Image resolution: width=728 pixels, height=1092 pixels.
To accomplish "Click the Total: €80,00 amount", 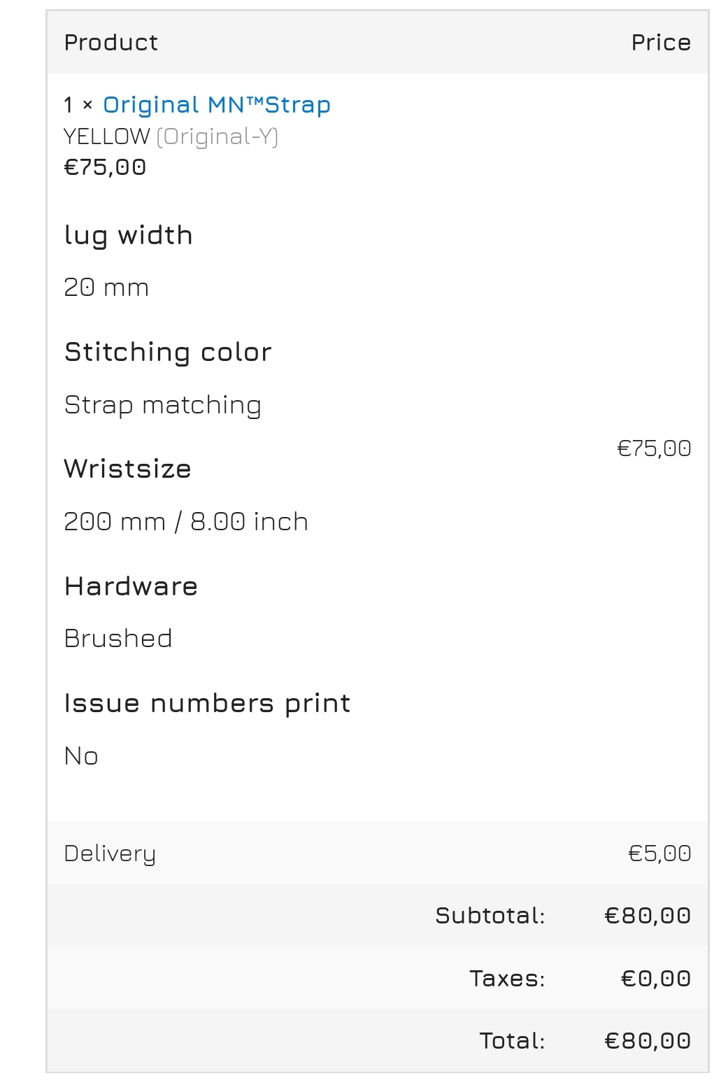I will tap(648, 1041).
